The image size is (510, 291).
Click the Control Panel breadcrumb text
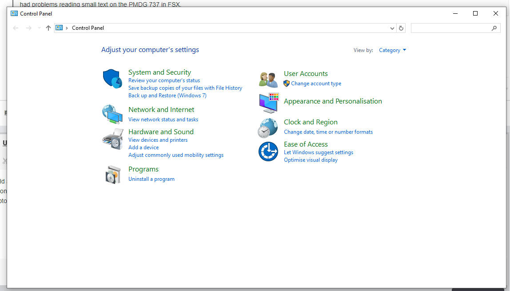click(88, 28)
